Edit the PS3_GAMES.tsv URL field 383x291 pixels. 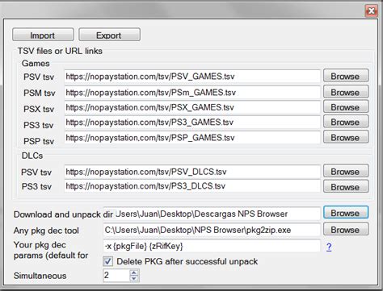pyautogui.click(x=192, y=123)
